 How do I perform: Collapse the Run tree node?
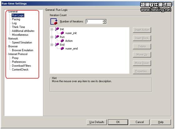coord(52,37)
